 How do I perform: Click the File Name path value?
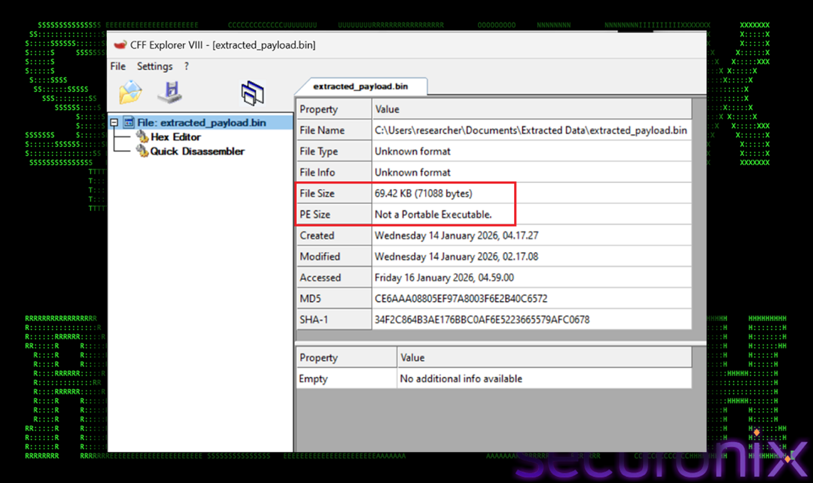(531, 130)
